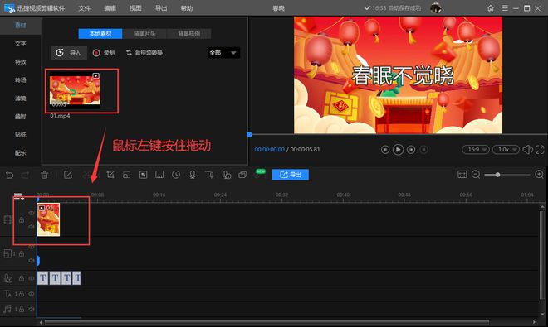Image resolution: width=548 pixels, height=327 pixels.
Task: Select 配乐 in the left sidebar
Action: point(20,152)
